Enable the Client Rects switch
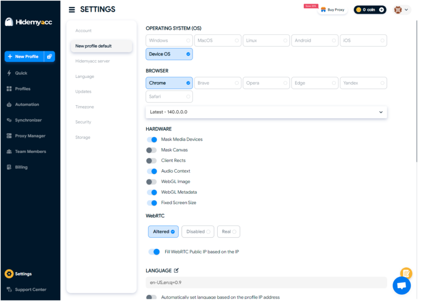422x301 pixels. (x=152, y=161)
